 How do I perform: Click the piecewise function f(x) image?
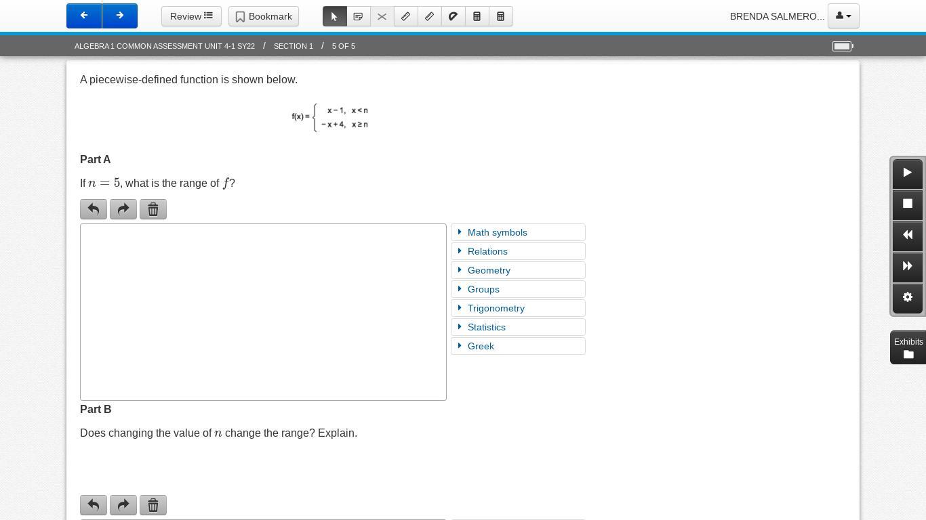point(330,117)
